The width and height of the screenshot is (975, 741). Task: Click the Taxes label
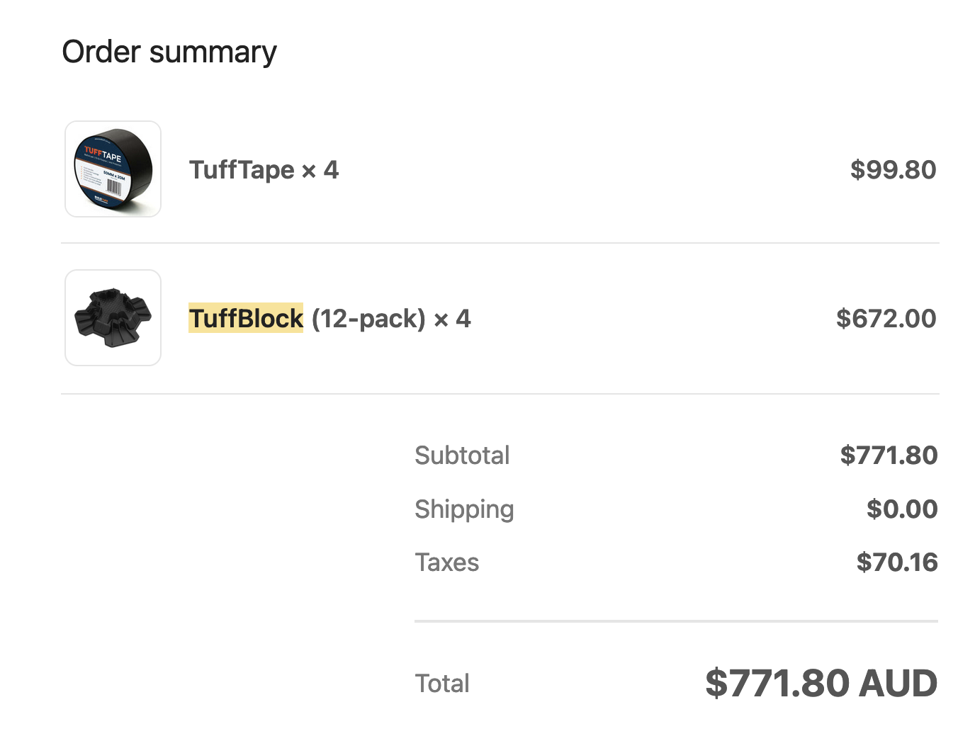tap(446, 562)
